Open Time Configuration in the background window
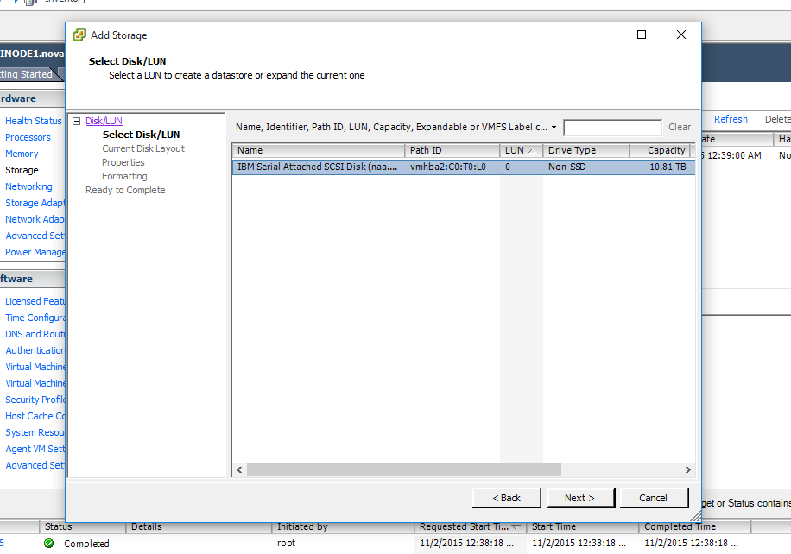The image size is (791, 554). coord(35,318)
